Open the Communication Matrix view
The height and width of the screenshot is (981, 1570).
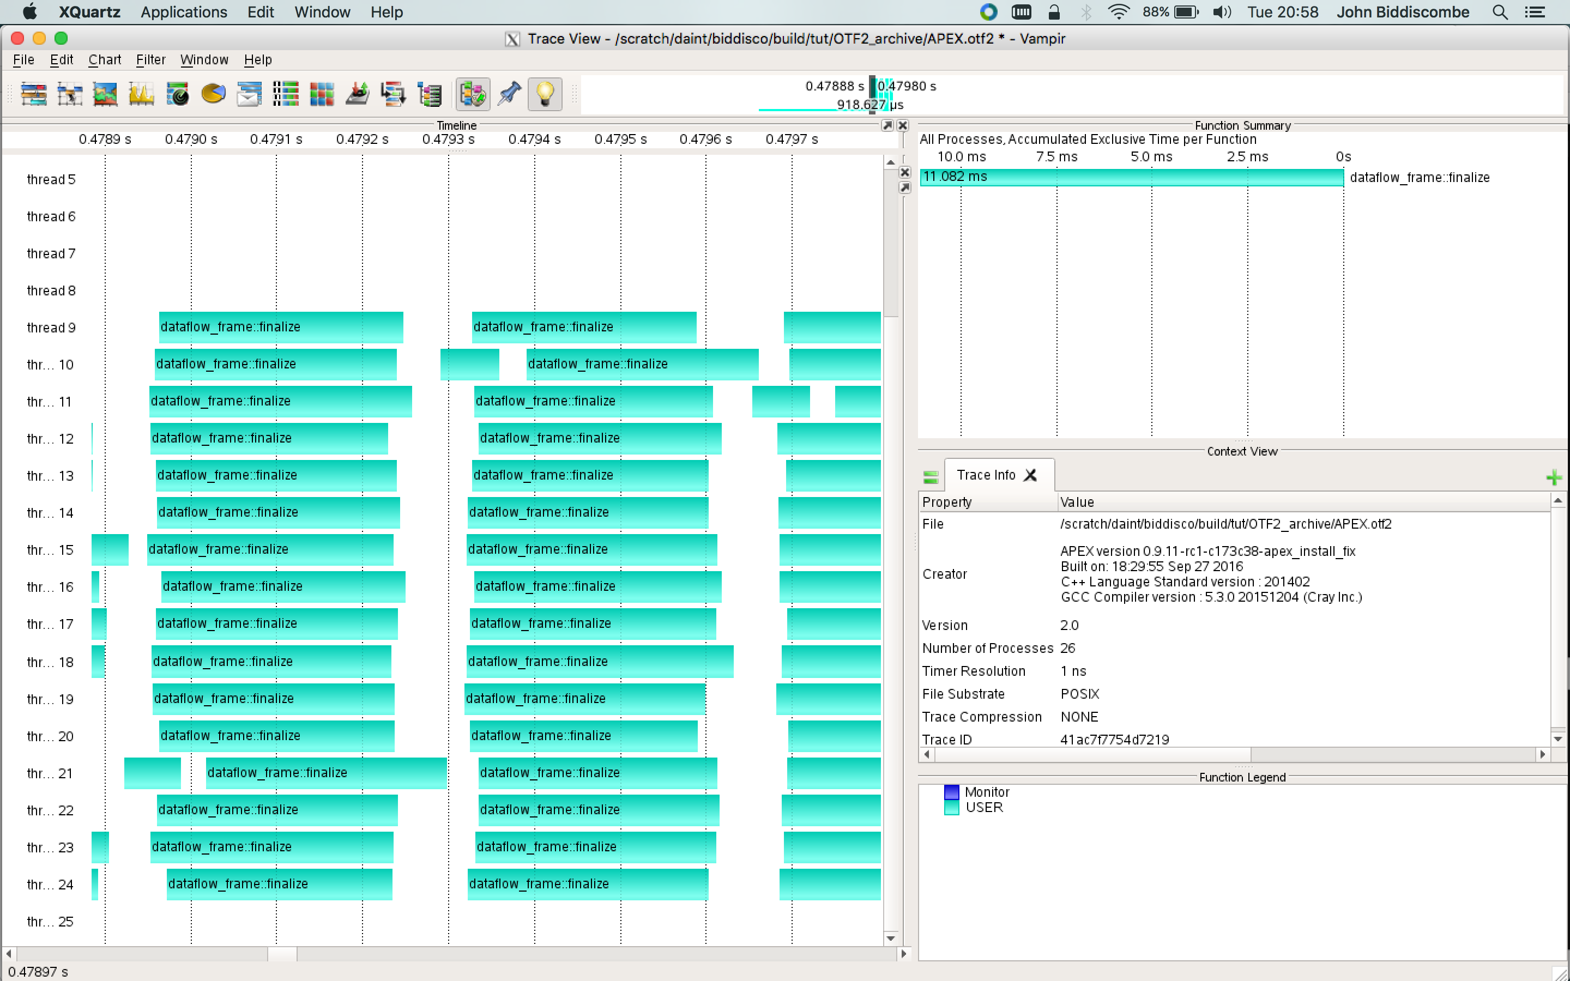(x=322, y=94)
